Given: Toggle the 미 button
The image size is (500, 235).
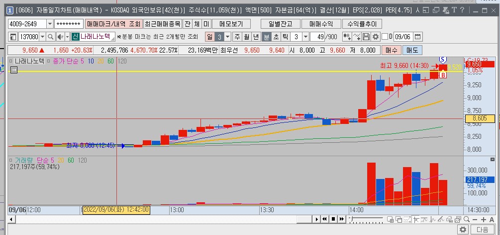Looking at the screenshot, I should (x=206, y=24).
